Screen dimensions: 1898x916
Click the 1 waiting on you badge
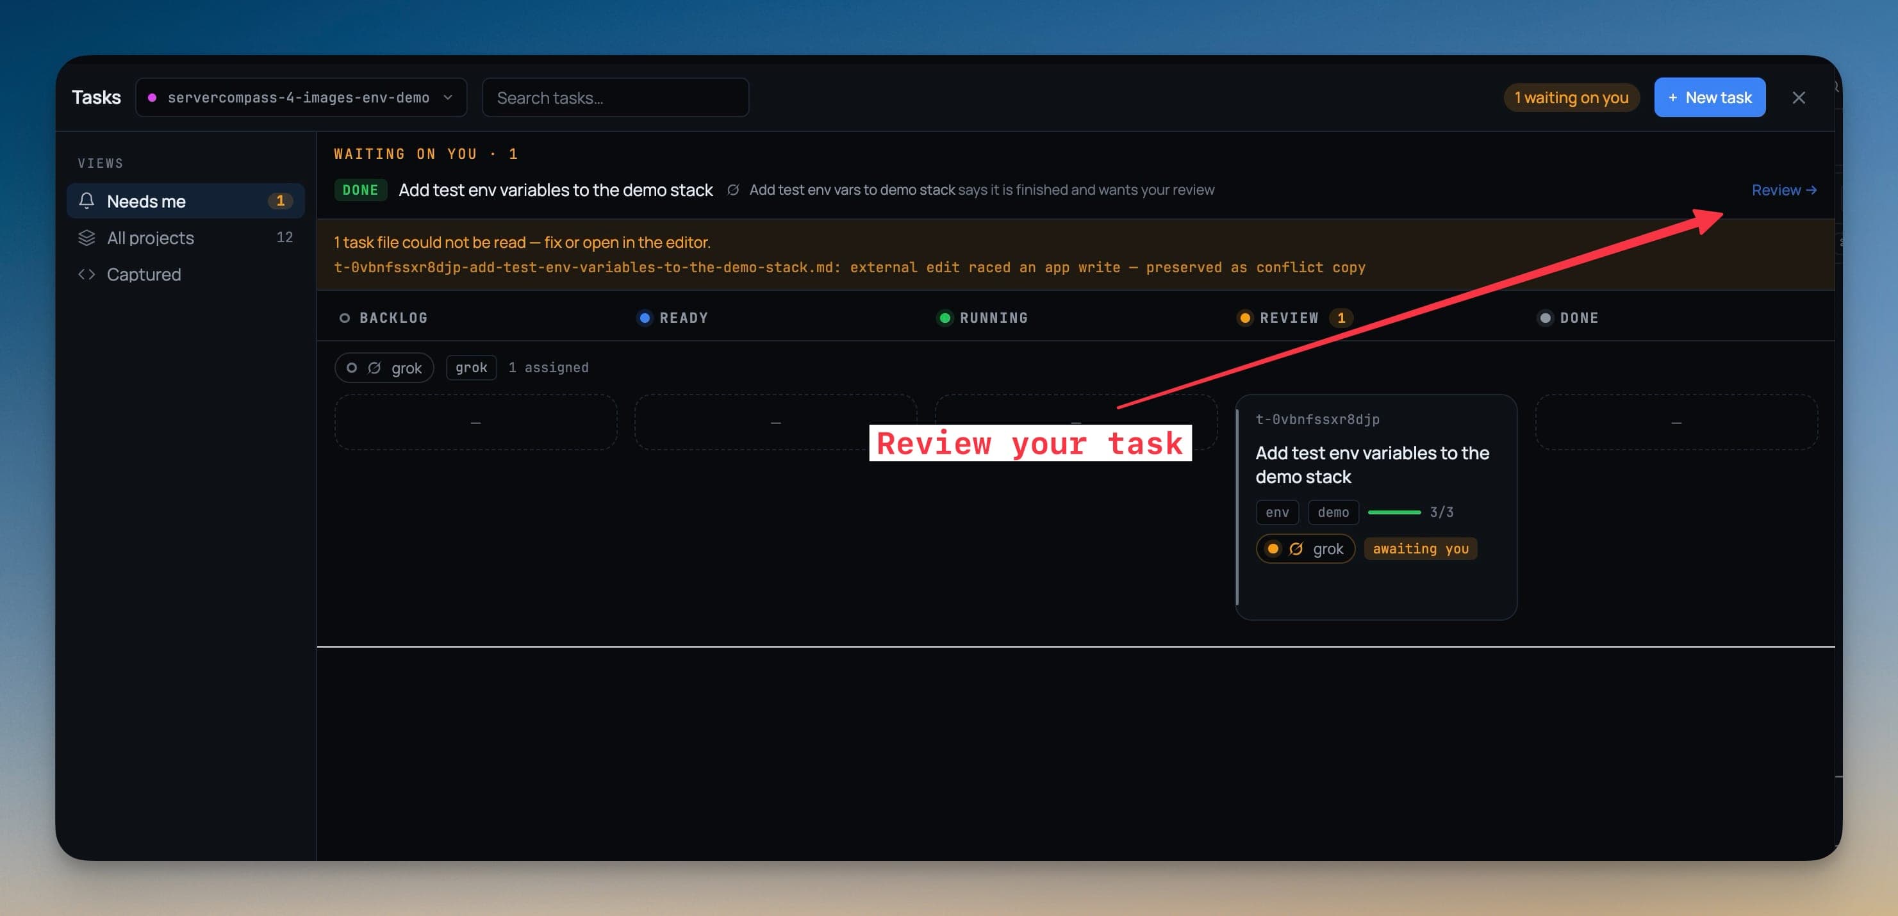1571,97
